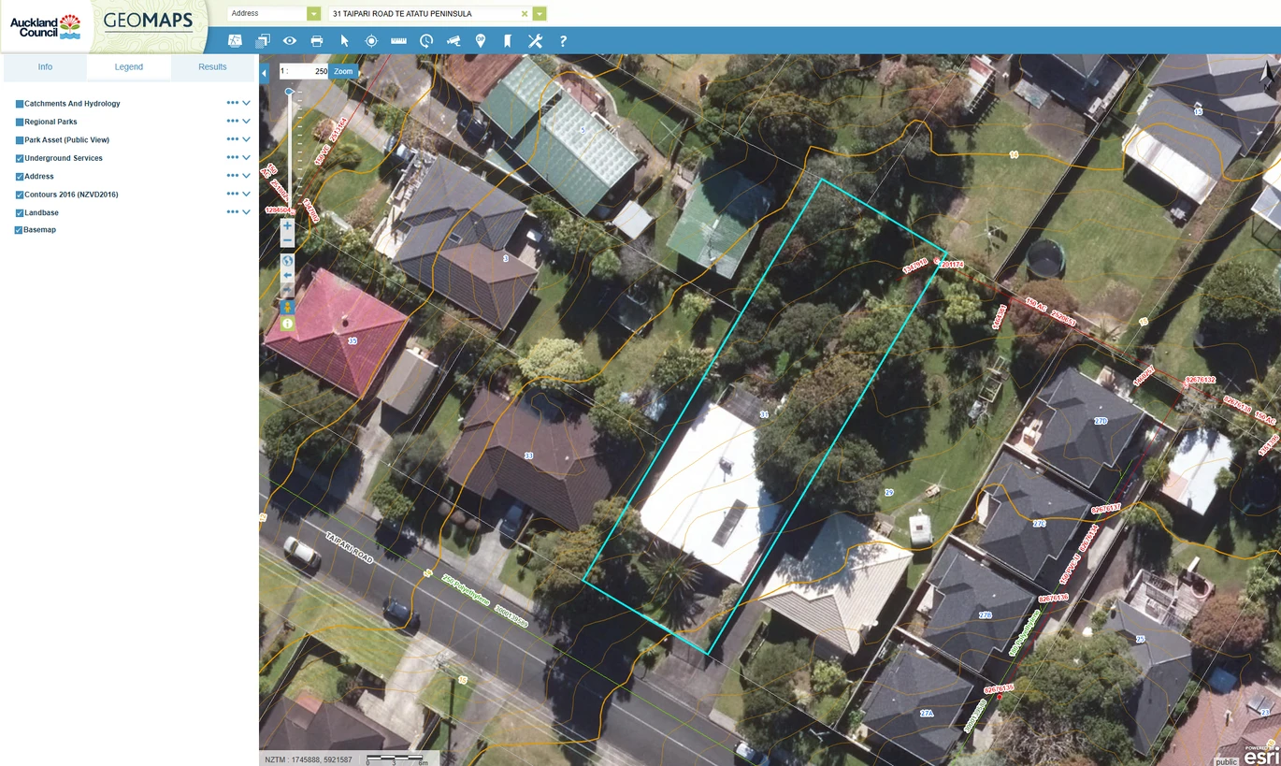Viewport: 1281px width, 766px height.
Task: Expand Park Asset (Public View) chevron
Action: (x=247, y=139)
